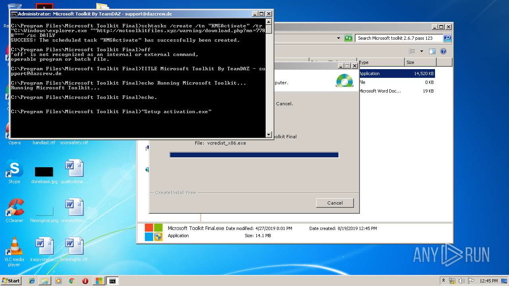Image resolution: width=509 pixels, height=286 pixels.
Task: Toggle the Explorer preview pane button
Action: point(432,51)
